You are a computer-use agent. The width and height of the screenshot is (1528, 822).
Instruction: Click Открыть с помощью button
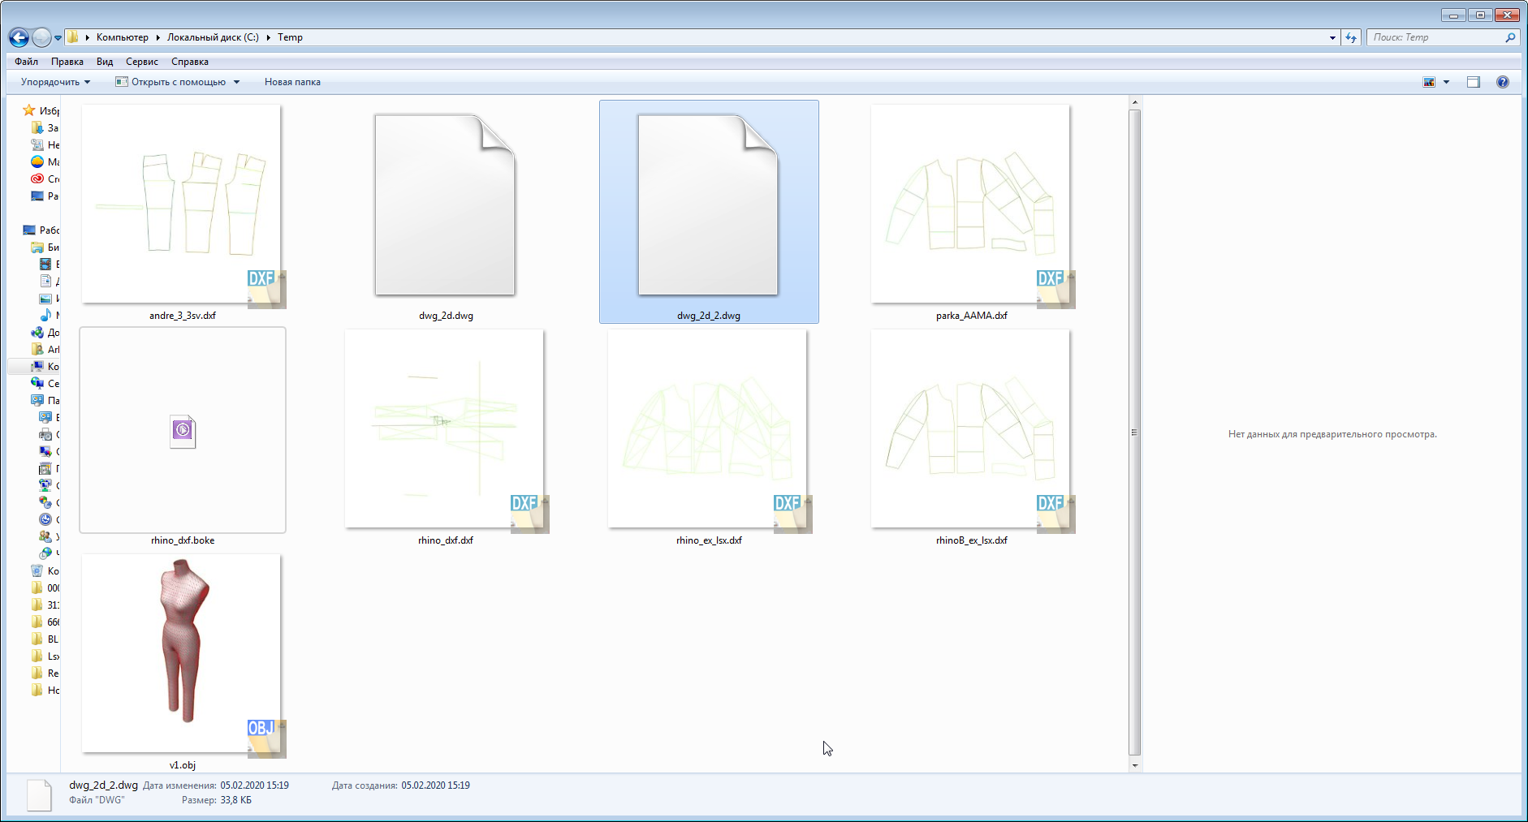[170, 82]
